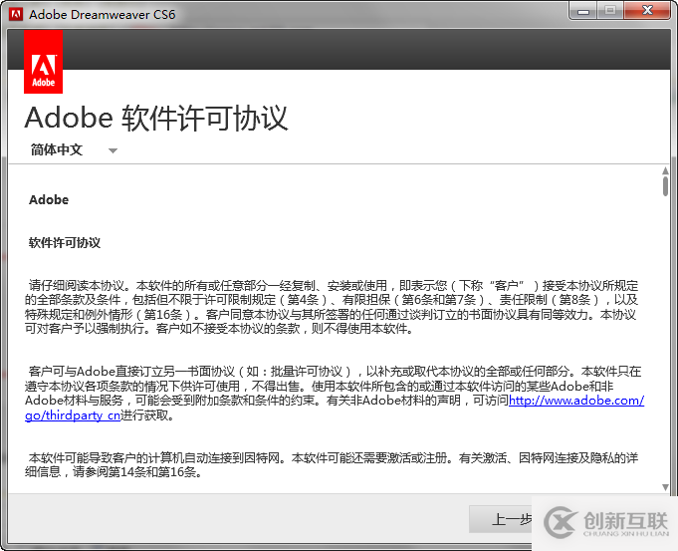The image size is (678, 551).
Task: Click the paragraph beginning 本软件可能导致客户的计算机
Action: tap(332, 465)
